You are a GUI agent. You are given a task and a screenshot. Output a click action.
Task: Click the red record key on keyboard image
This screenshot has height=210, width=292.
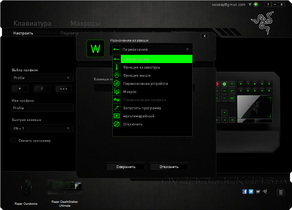(x=217, y=84)
